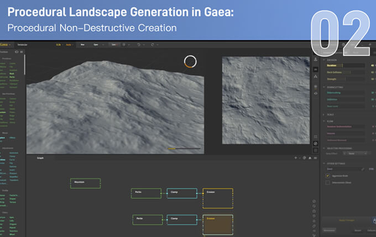Collapse the Flow properties section
376x237 pixels.
point(324,121)
